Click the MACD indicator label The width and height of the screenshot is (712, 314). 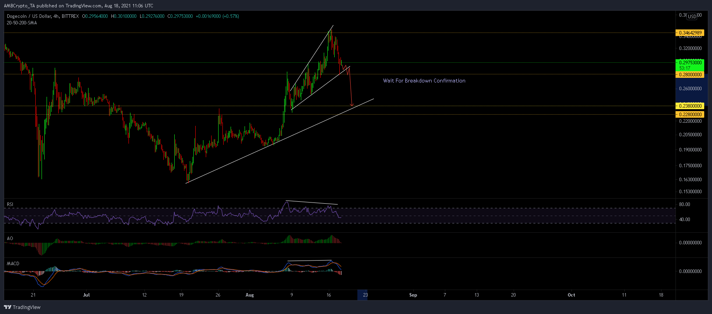pos(13,264)
